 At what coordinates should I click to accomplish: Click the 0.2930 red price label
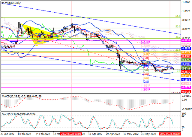coord(186,72)
